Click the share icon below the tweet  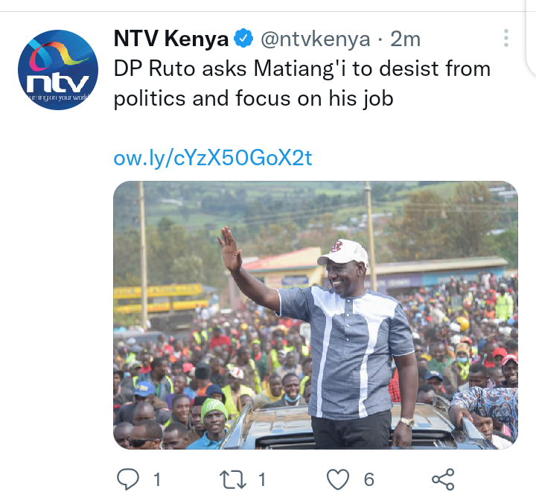pyautogui.click(x=444, y=479)
